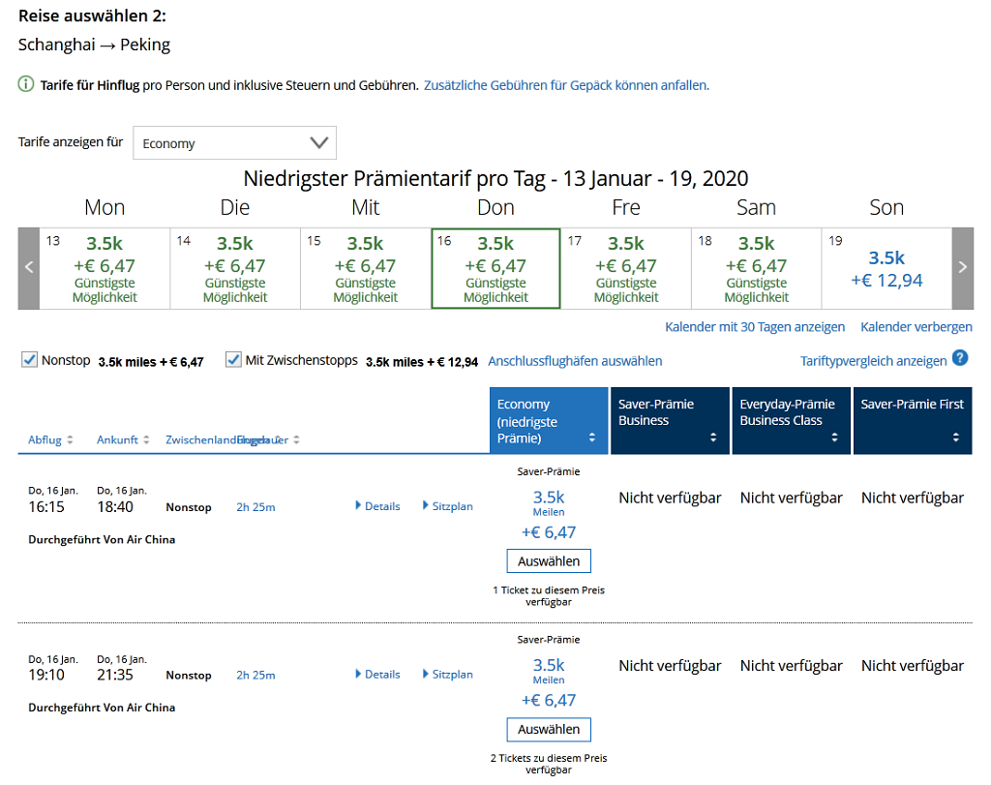Click the previous week arrow in calendar

(x=29, y=268)
